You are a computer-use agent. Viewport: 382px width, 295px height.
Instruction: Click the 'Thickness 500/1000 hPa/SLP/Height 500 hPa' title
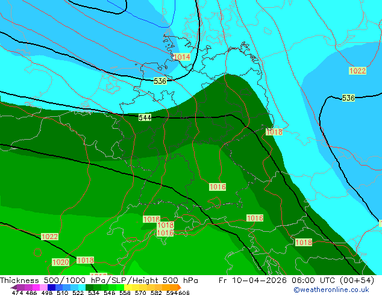click(x=99, y=281)
